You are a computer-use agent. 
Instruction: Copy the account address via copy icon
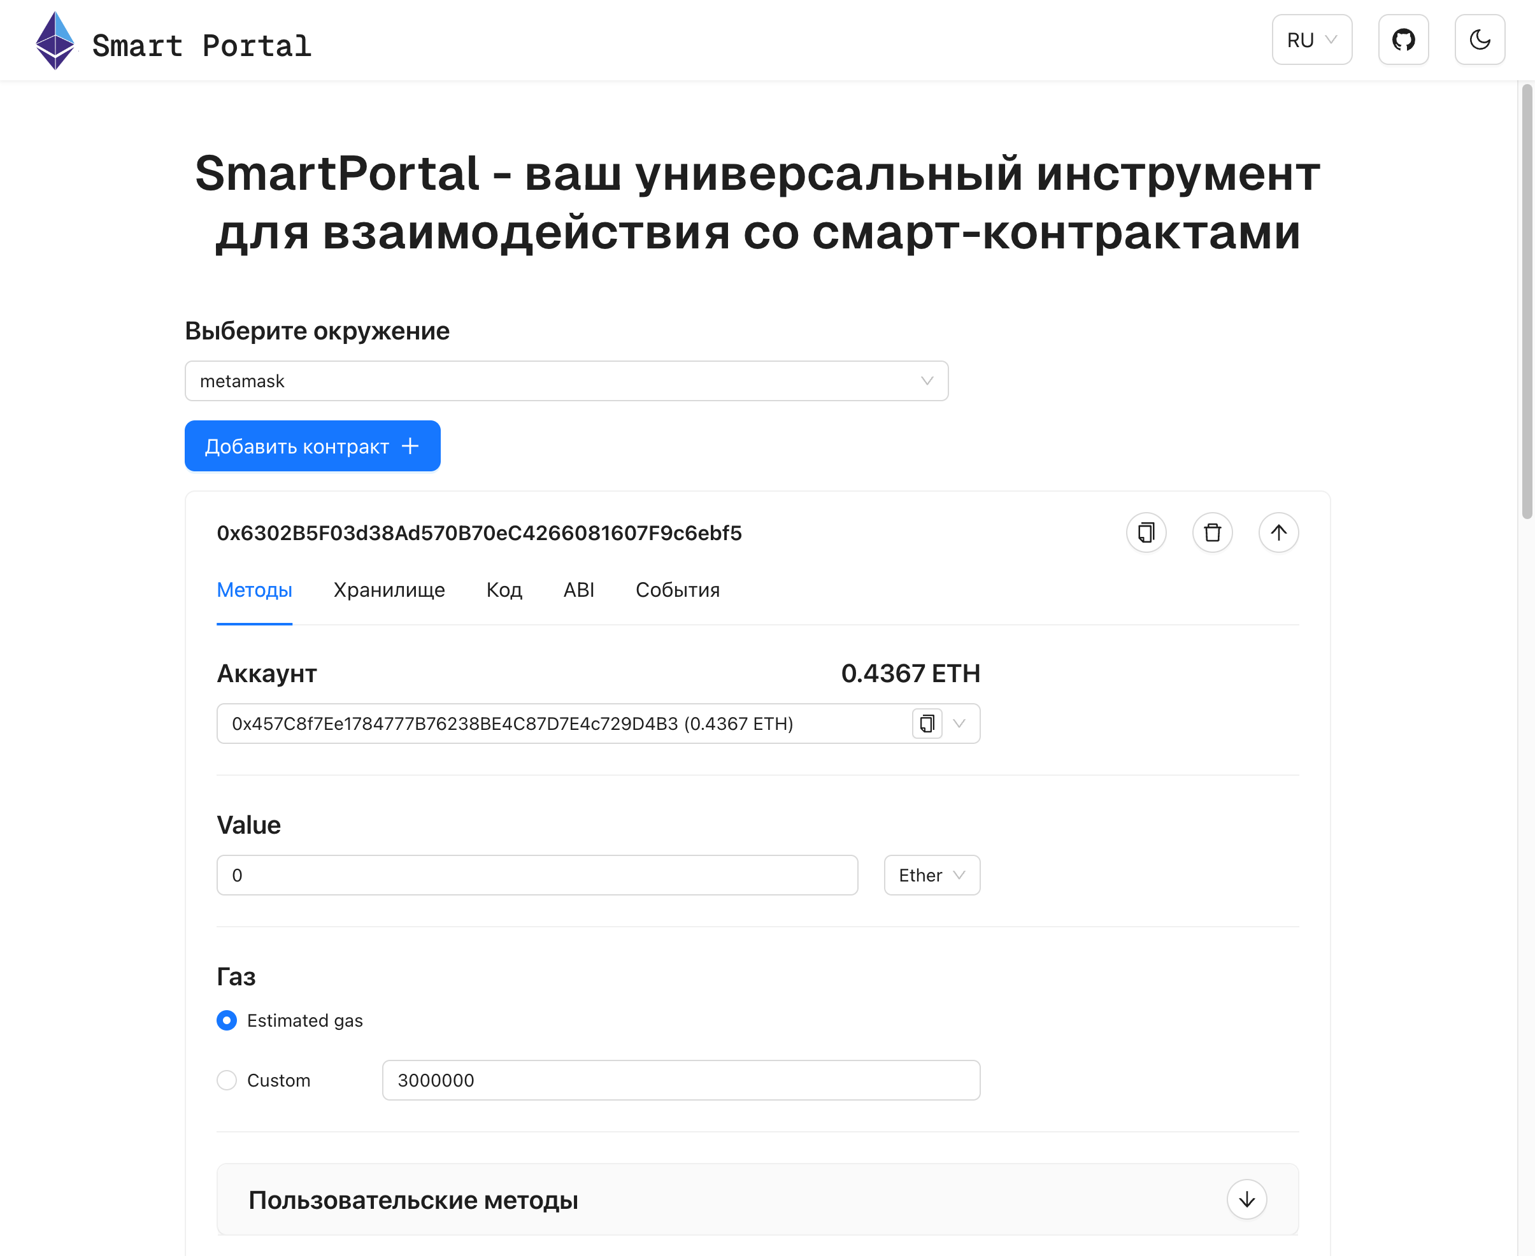927,723
